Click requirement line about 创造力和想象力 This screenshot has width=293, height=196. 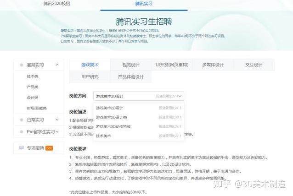tap(156, 171)
